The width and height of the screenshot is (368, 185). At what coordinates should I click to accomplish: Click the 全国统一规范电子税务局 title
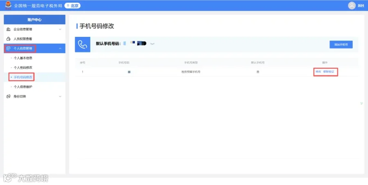tap(38, 6)
